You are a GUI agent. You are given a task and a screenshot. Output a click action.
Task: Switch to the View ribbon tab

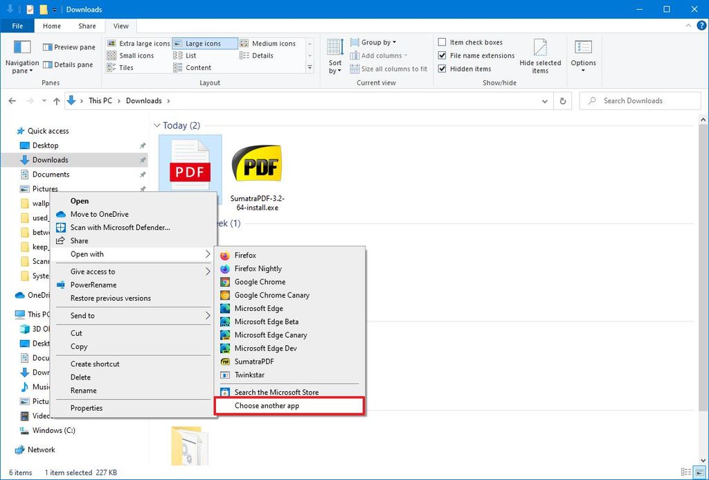point(120,26)
